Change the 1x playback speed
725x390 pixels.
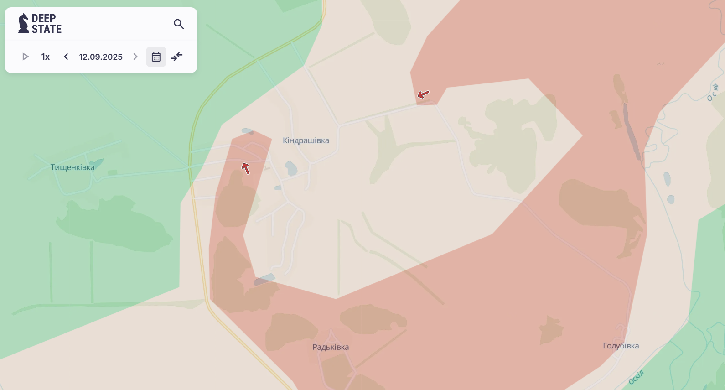tap(46, 57)
